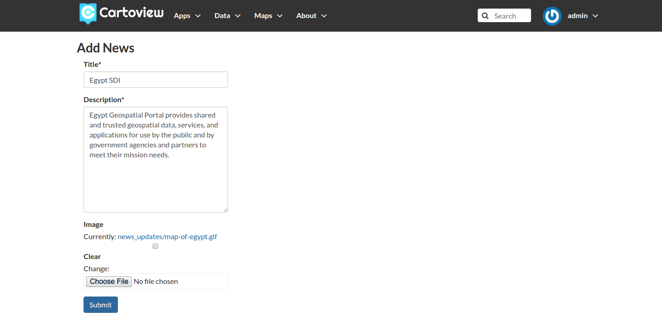Click the Cartoview wordmark text

coord(131,13)
